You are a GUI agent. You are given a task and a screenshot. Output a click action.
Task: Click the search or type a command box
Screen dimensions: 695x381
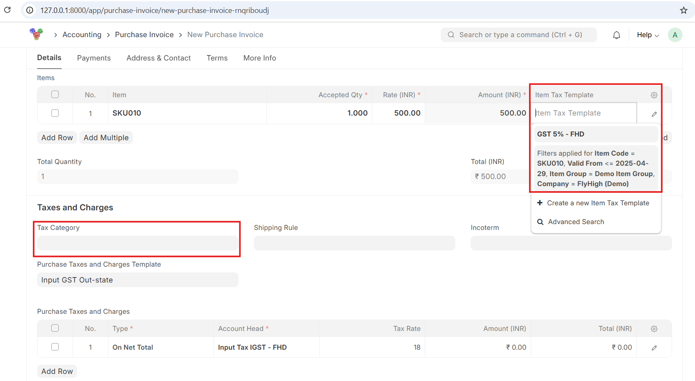(x=519, y=35)
